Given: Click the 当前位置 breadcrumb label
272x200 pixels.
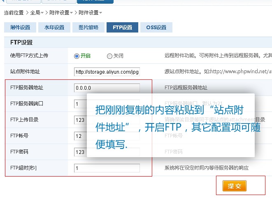Looking at the screenshot, I should point(14,13).
